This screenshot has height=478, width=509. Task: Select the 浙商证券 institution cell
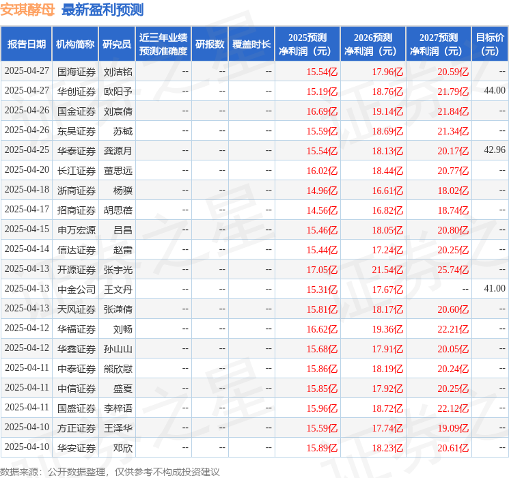77,191
